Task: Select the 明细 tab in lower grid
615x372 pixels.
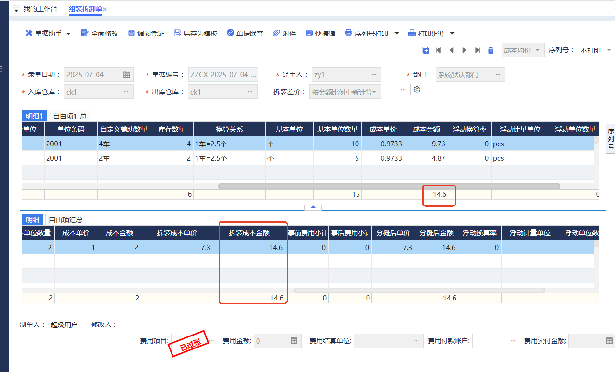Action: coord(33,220)
